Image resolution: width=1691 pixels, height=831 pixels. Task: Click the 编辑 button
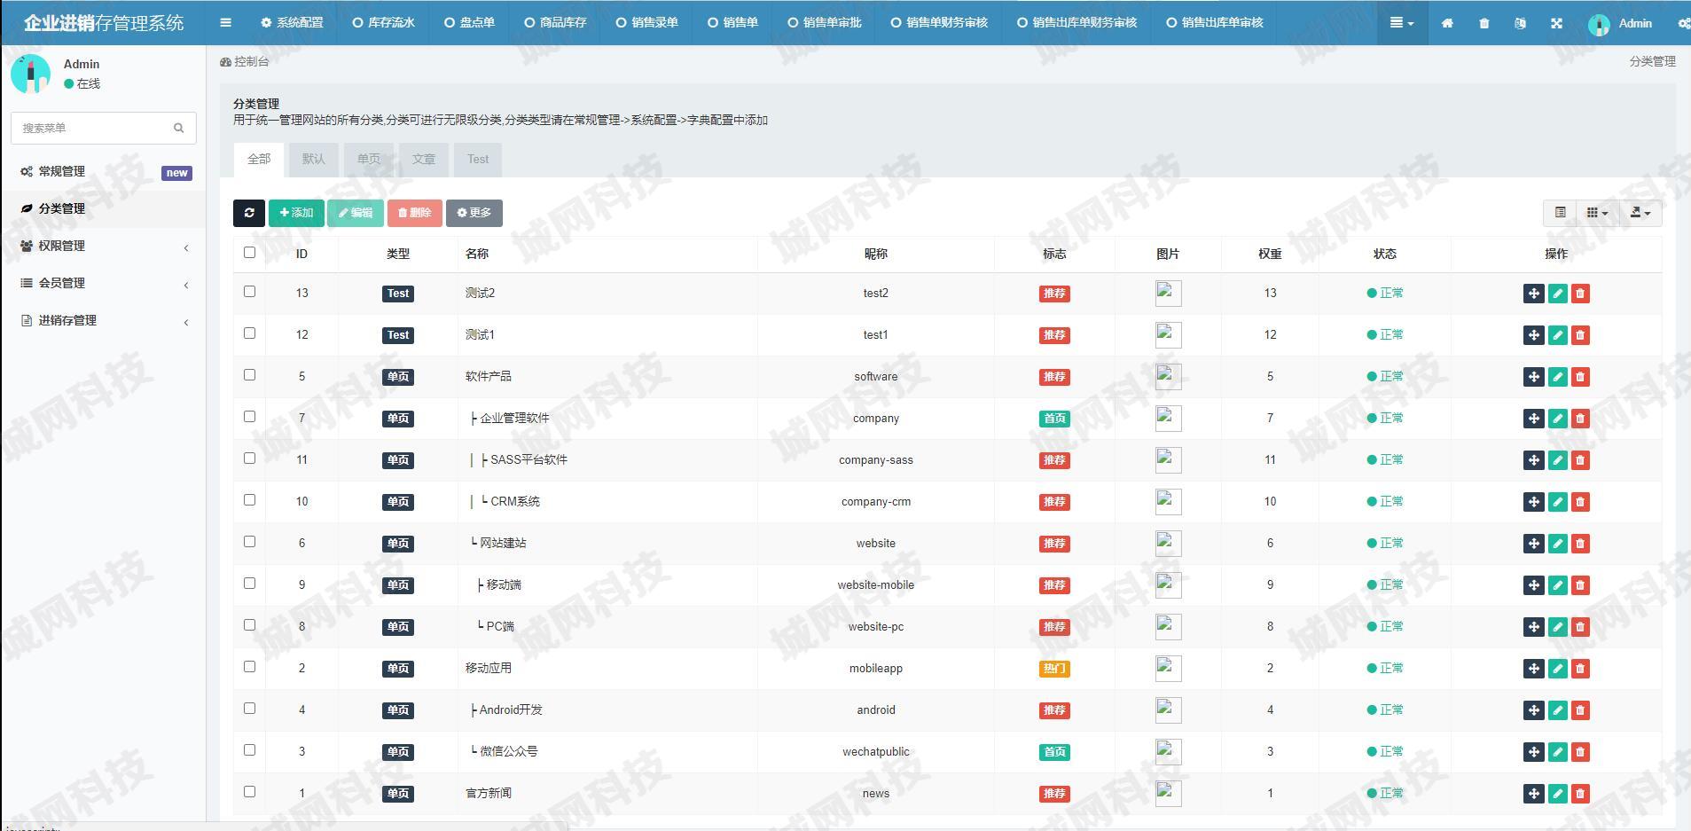pyautogui.click(x=356, y=213)
